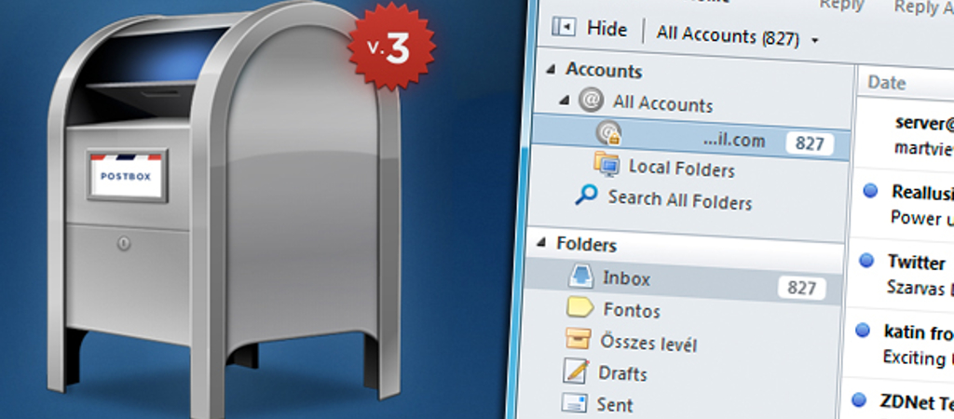Select the ...il.com account row
This screenshot has height=419, width=954.
[x=690, y=137]
